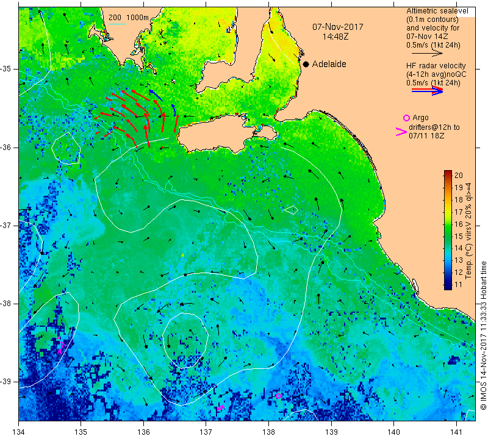Click latitude axis label -37
Viewport: 488px width, 439px height.
pyautogui.click(x=5, y=225)
